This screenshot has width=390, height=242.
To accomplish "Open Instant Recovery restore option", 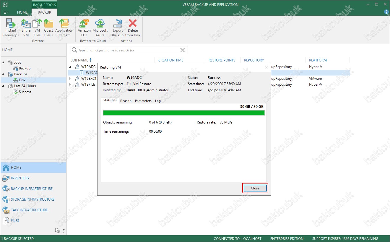I will pyautogui.click(x=11, y=28).
